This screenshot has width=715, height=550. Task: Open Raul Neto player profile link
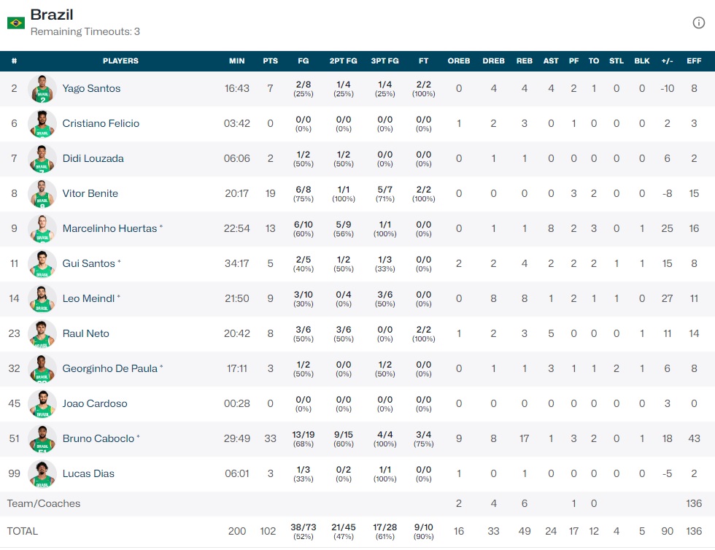[x=85, y=333]
